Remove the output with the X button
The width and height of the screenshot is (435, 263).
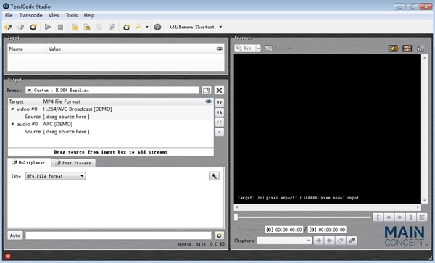pos(219,91)
